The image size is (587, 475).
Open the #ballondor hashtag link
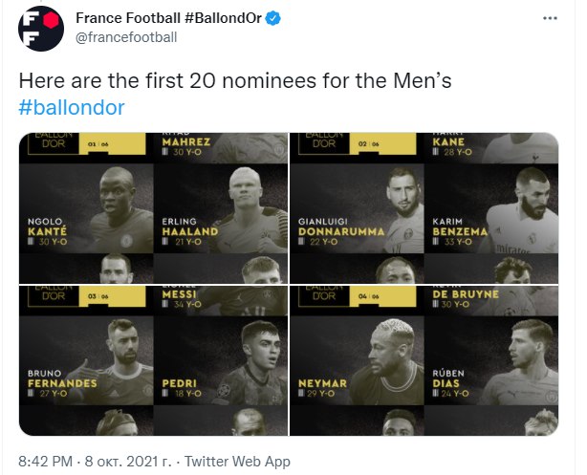[x=72, y=107]
